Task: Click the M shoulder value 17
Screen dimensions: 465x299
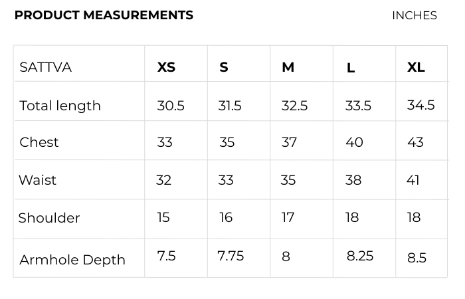Action: [288, 218]
